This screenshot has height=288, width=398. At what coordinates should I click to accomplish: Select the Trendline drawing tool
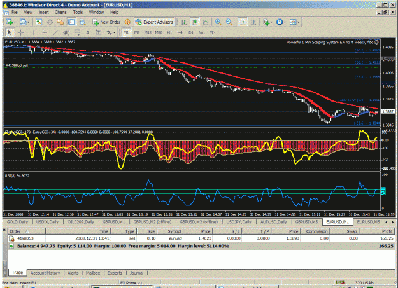(55, 32)
